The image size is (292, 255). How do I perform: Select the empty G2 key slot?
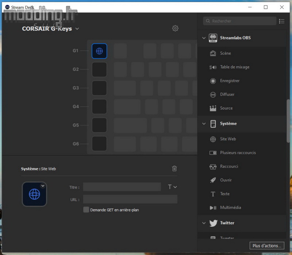point(99,70)
